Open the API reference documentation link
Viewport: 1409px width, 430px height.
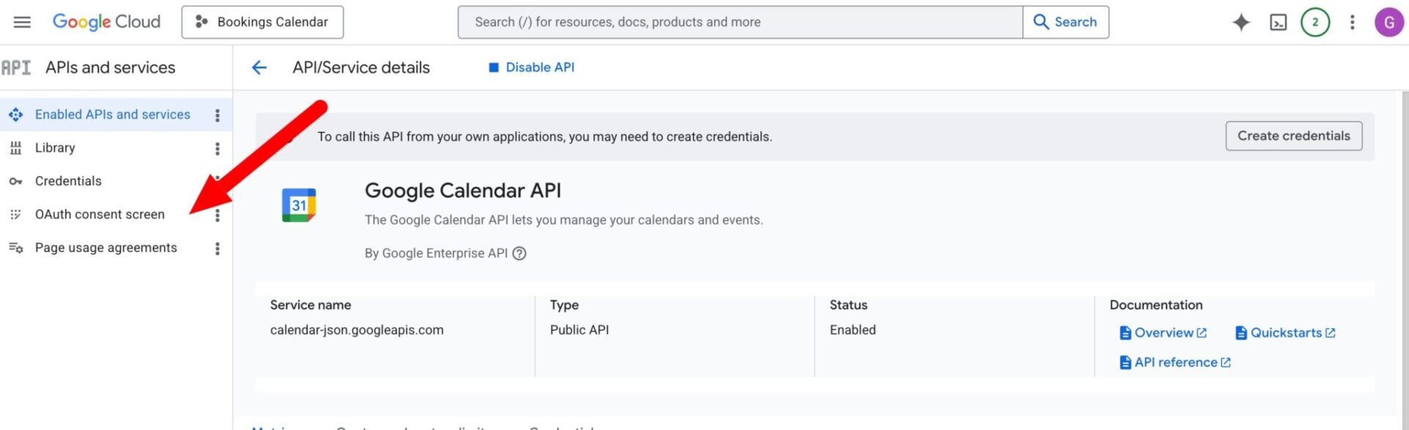point(1175,363)
